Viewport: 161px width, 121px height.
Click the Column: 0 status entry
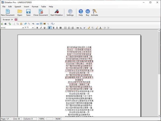pos(30,119)
